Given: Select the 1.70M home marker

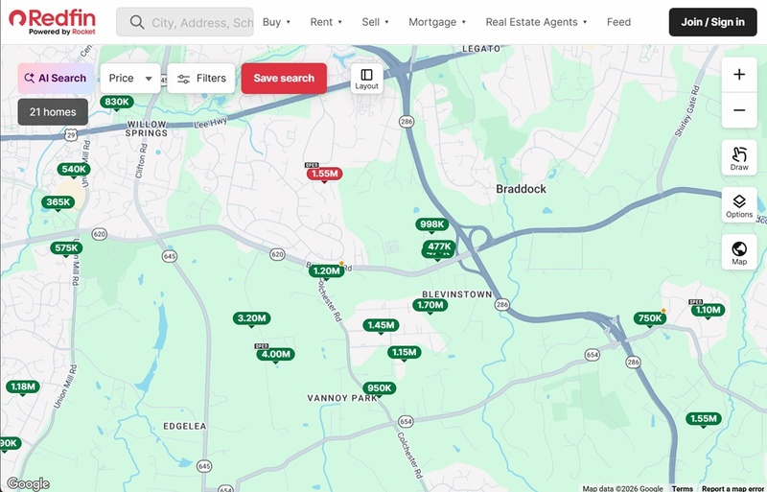Looking at the screenshot, I should (430, 306).
